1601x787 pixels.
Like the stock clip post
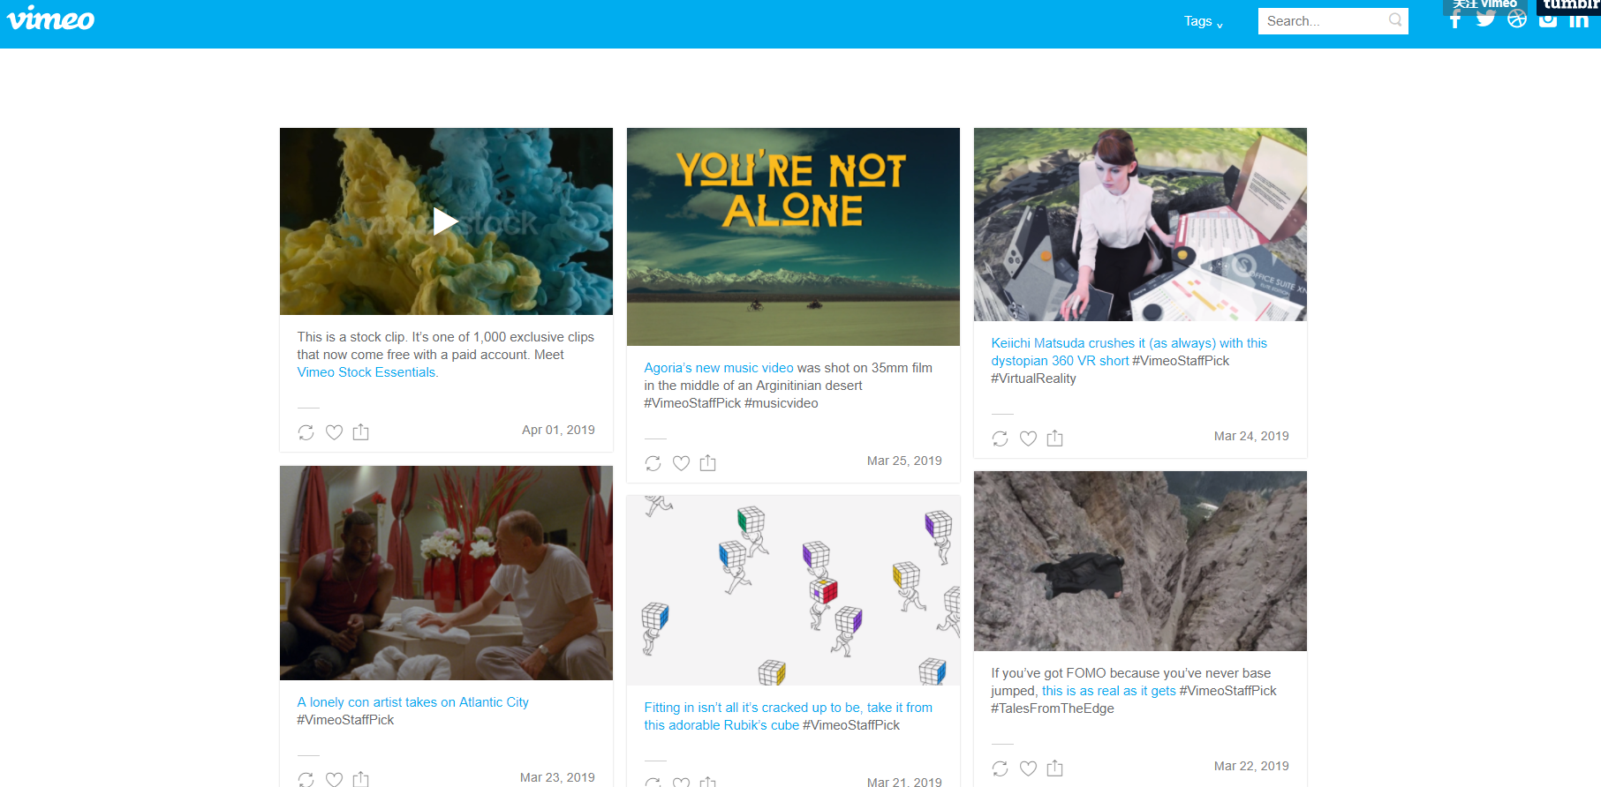pyautogui.click(x=334, y=432)
